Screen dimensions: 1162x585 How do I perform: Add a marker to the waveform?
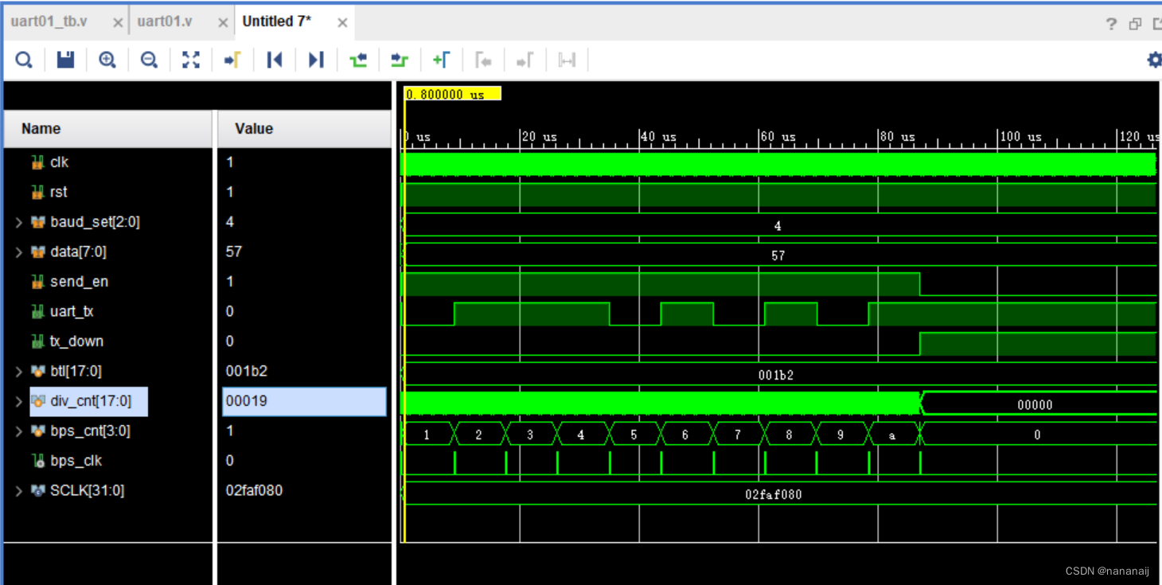441,60
